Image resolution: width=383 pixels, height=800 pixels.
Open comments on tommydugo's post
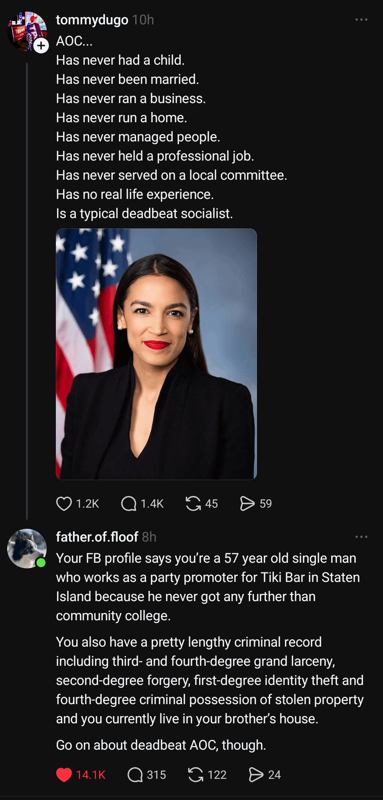coord(129,504)
